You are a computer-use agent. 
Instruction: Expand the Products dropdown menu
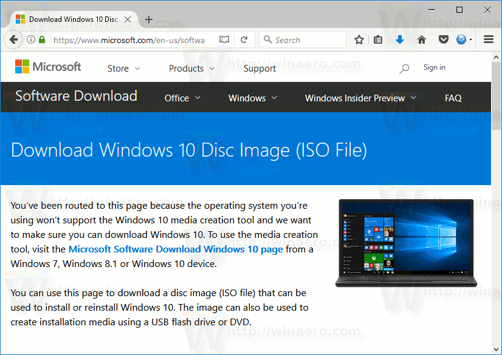[192, 69]
